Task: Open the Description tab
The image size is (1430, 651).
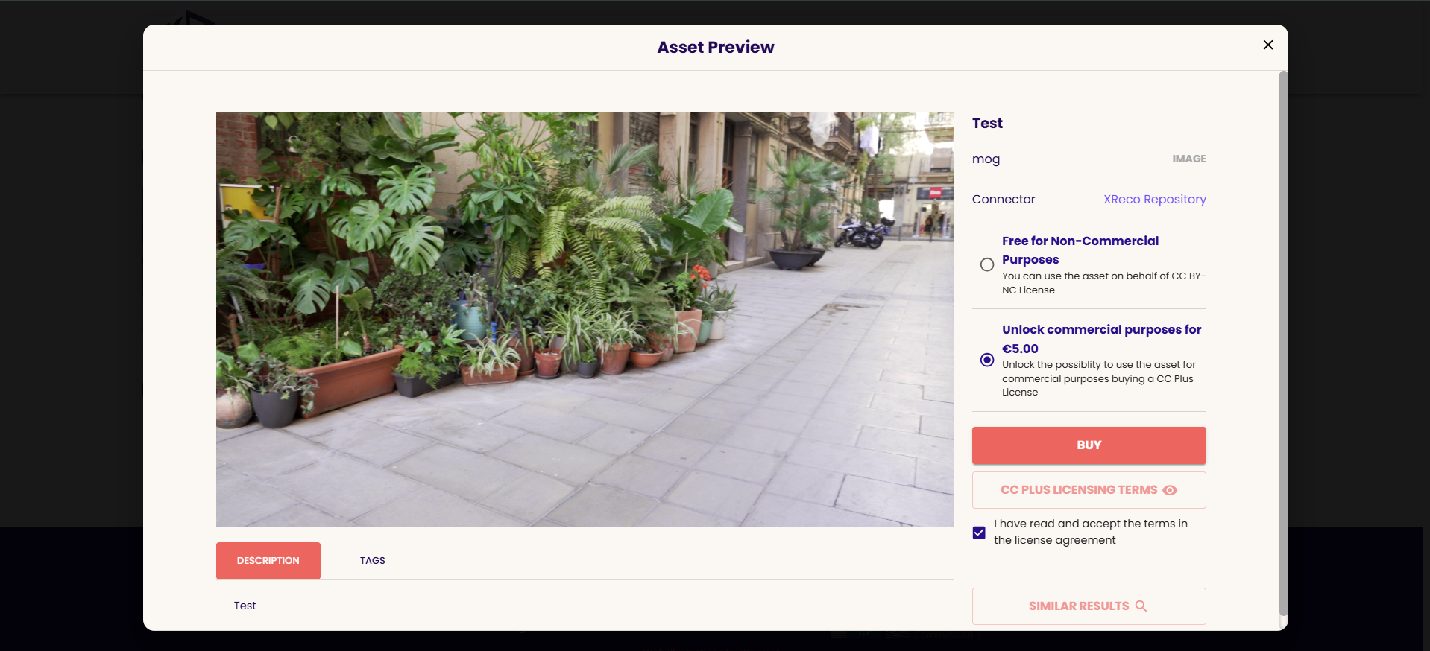Action: tap(268, 561)
